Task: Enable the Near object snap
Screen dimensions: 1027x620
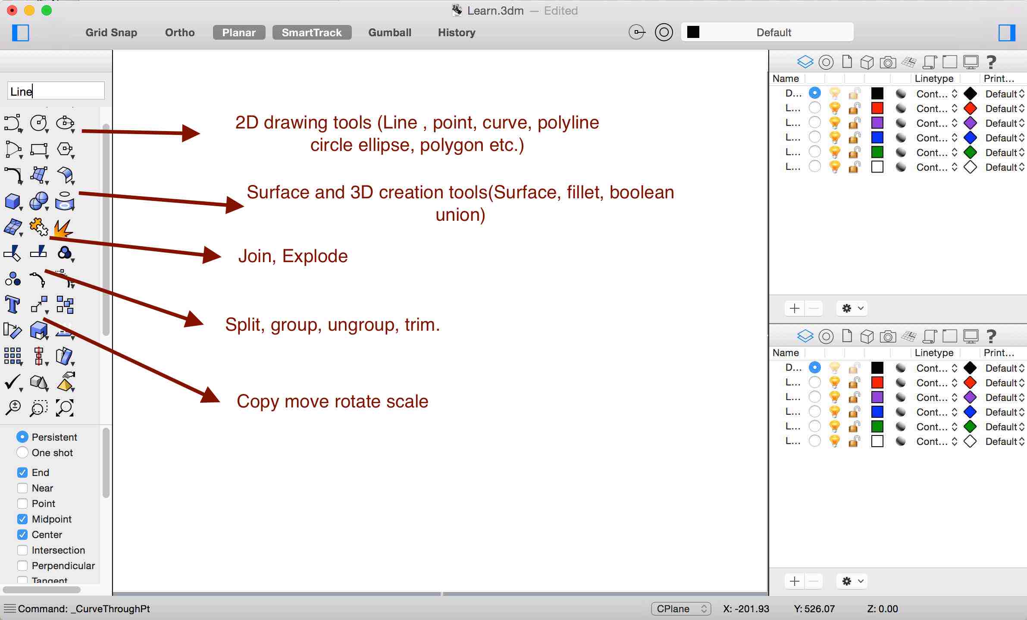Action: [22, 488]
